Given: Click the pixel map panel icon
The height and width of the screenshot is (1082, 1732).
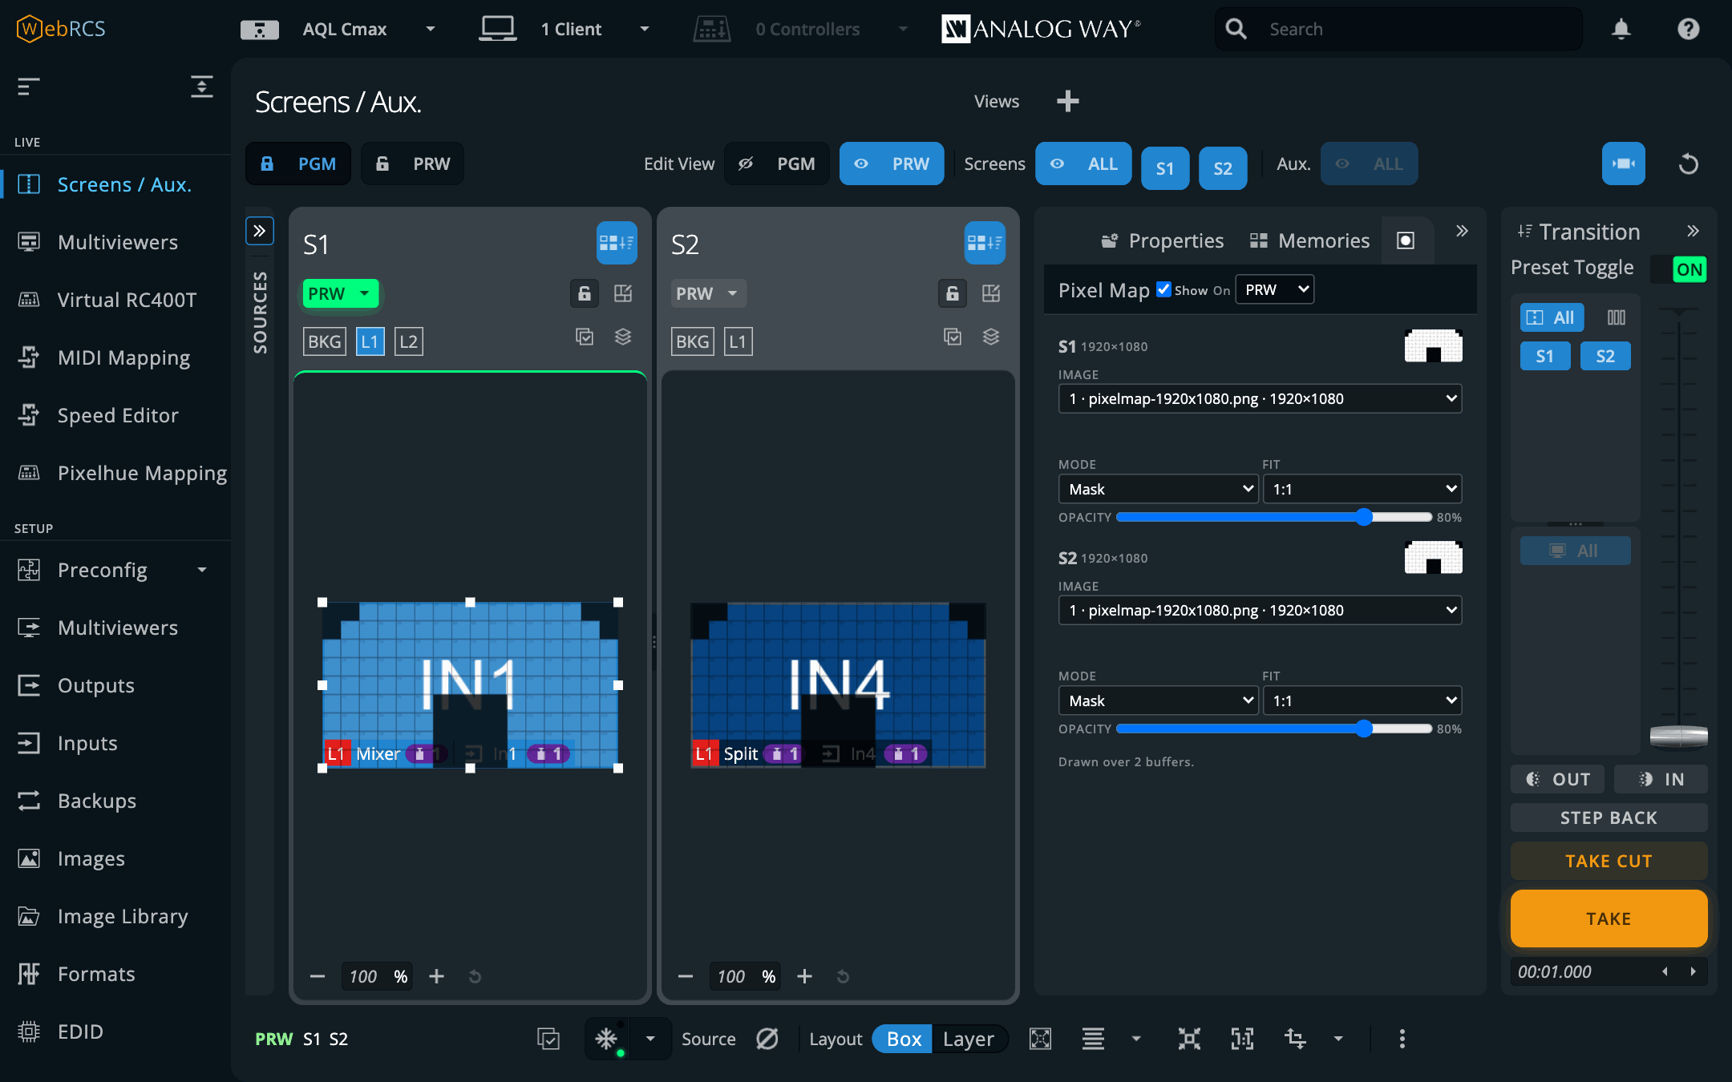Looking at the screenshot, I should click(1406, 240).
